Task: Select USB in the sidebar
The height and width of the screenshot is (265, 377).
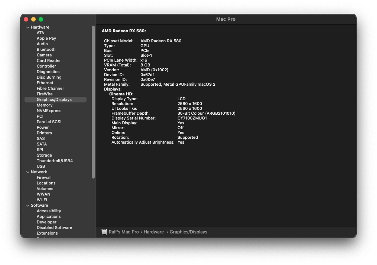Action: tap(41, 166)
